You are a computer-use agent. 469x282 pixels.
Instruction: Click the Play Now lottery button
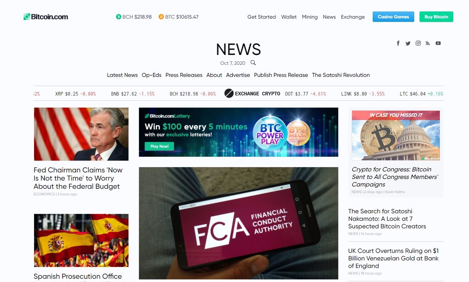[159, 146]
